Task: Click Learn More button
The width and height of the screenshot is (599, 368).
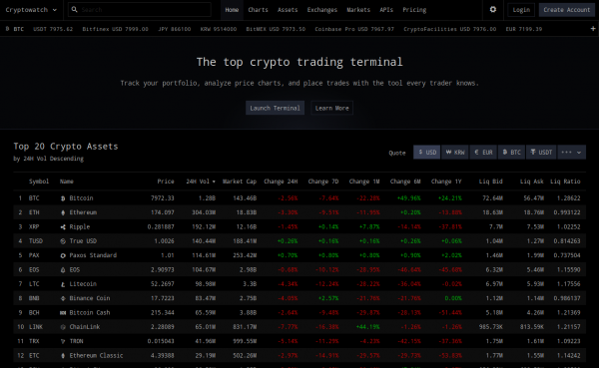Action: click(331, 108)
